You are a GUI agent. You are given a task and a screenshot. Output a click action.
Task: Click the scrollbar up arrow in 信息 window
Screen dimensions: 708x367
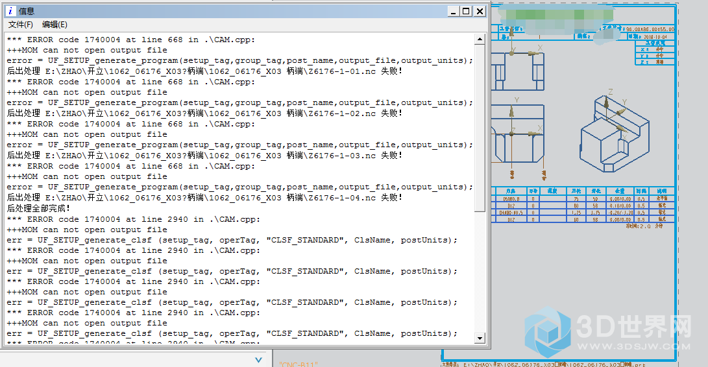tap(480, 40)
